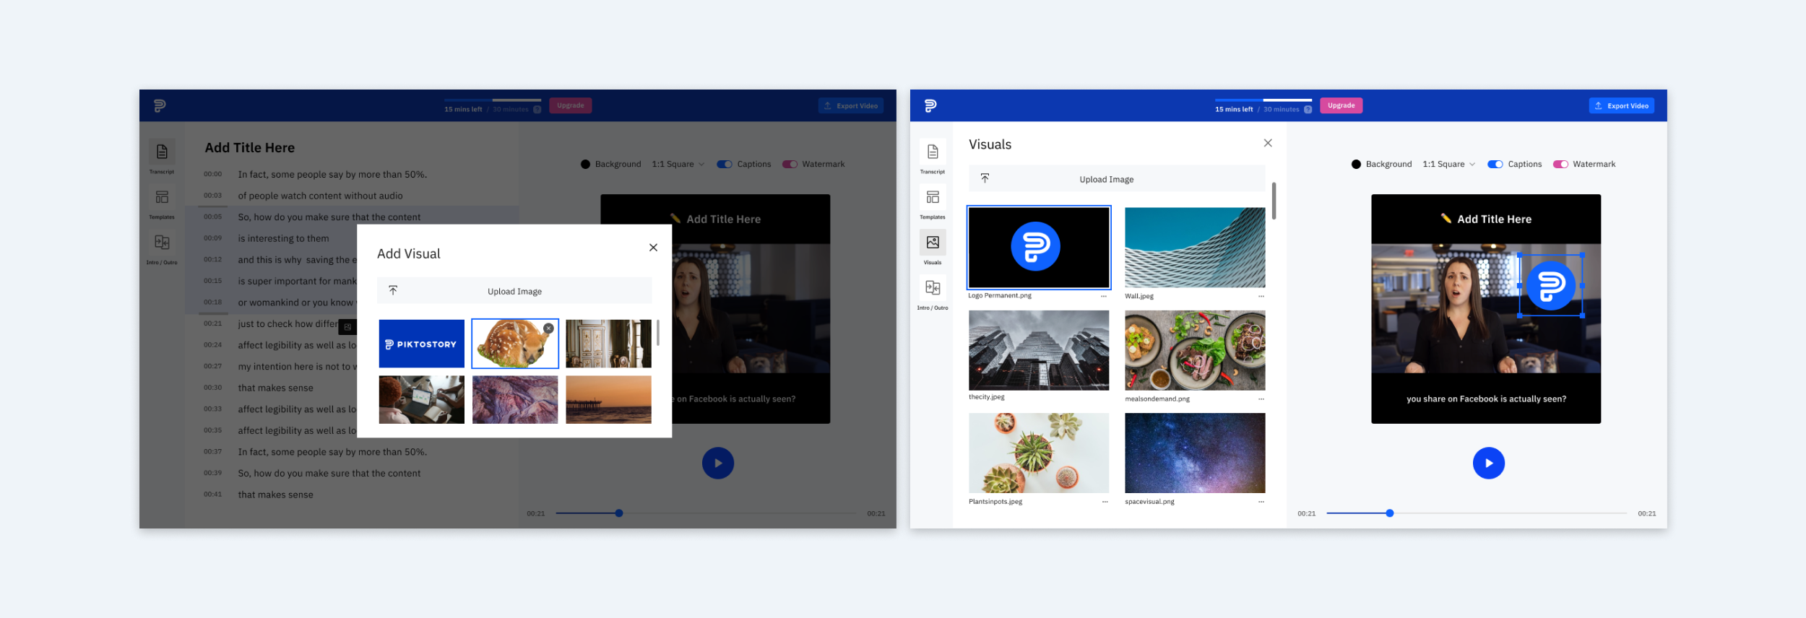Choose deer image in Add Visual
Image resolution: width=1806 pixels, height=618 pixels.
[x=515, y=344]
